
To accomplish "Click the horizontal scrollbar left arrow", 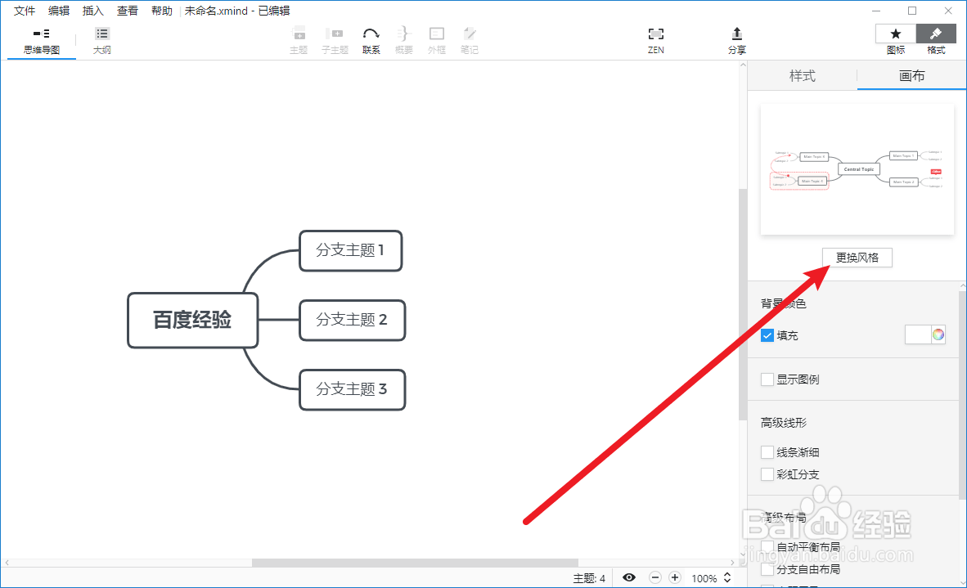I will coord(7,562).
